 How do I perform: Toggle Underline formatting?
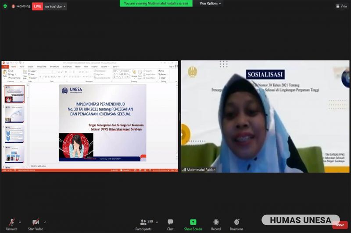click(46, 77)
